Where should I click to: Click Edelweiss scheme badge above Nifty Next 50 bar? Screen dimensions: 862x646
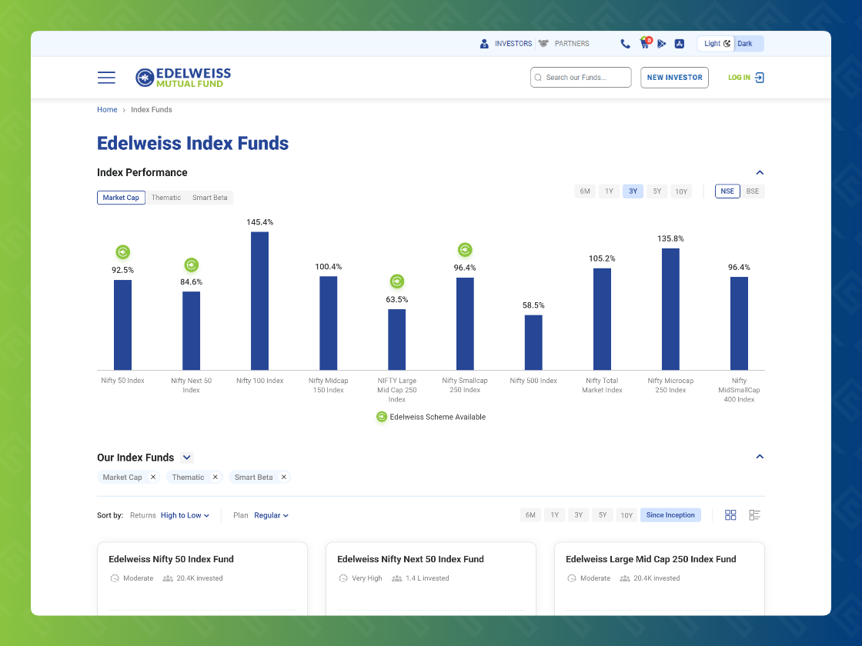pyautogui.click(x=192, y=265)
